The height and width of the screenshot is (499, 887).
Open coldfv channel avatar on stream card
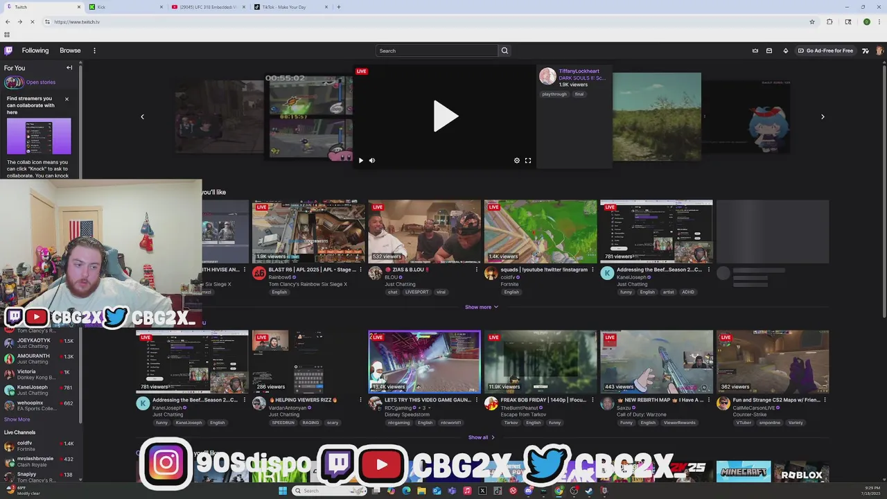click(491, 274)
